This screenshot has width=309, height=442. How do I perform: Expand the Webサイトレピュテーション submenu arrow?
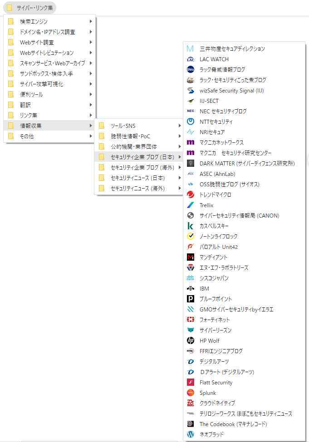click(91, 53)
